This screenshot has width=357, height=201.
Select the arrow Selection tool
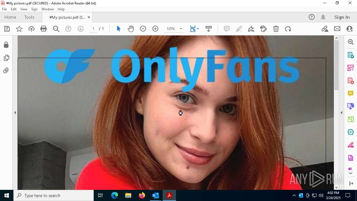[119, 29]
